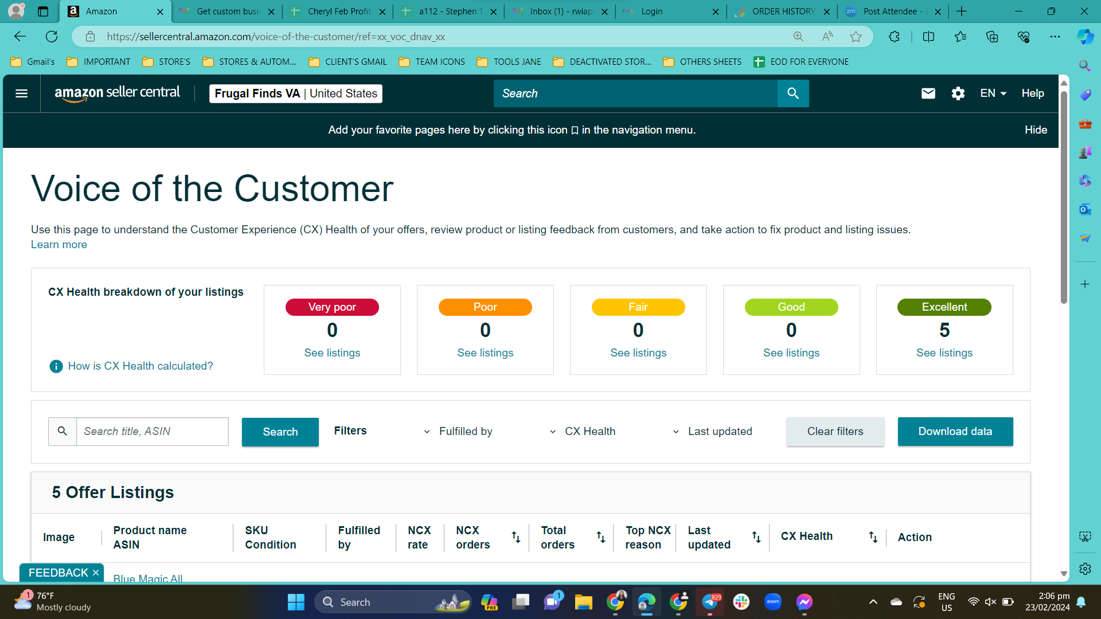Sort by Total orders arrows
Image resolution: width=1101 pixels, height=619 pixels.
point(601,537)
